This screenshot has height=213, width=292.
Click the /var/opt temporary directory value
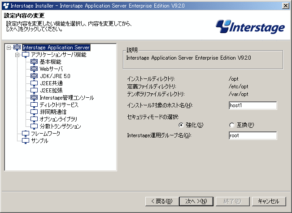[239, 94]
